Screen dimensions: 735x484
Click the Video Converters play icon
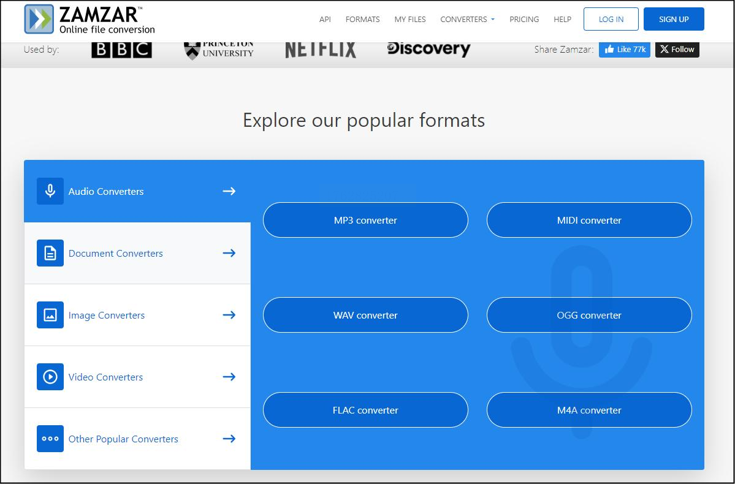[x=50, y=377]
